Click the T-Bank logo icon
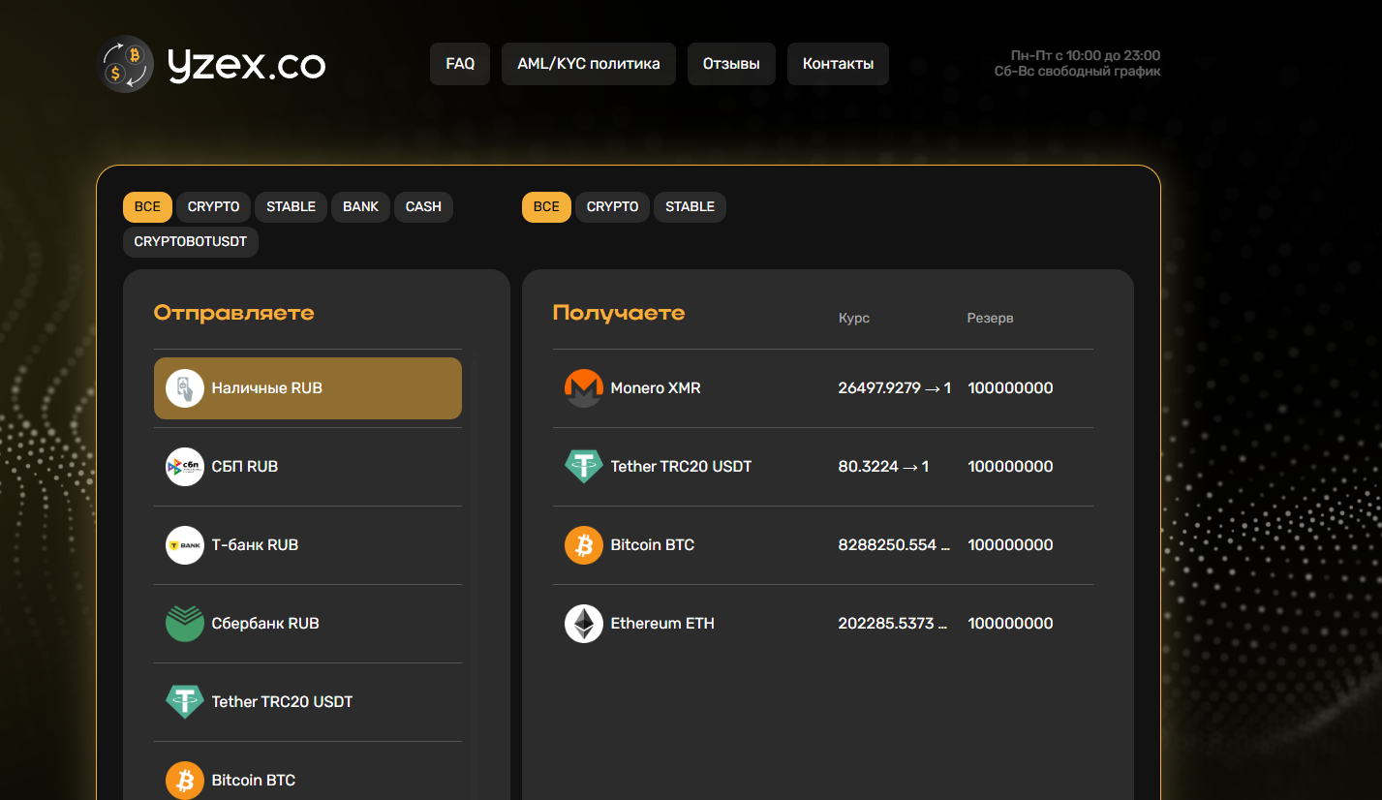Viewport: 1382px width, 800px height. [x=185, y=545]
